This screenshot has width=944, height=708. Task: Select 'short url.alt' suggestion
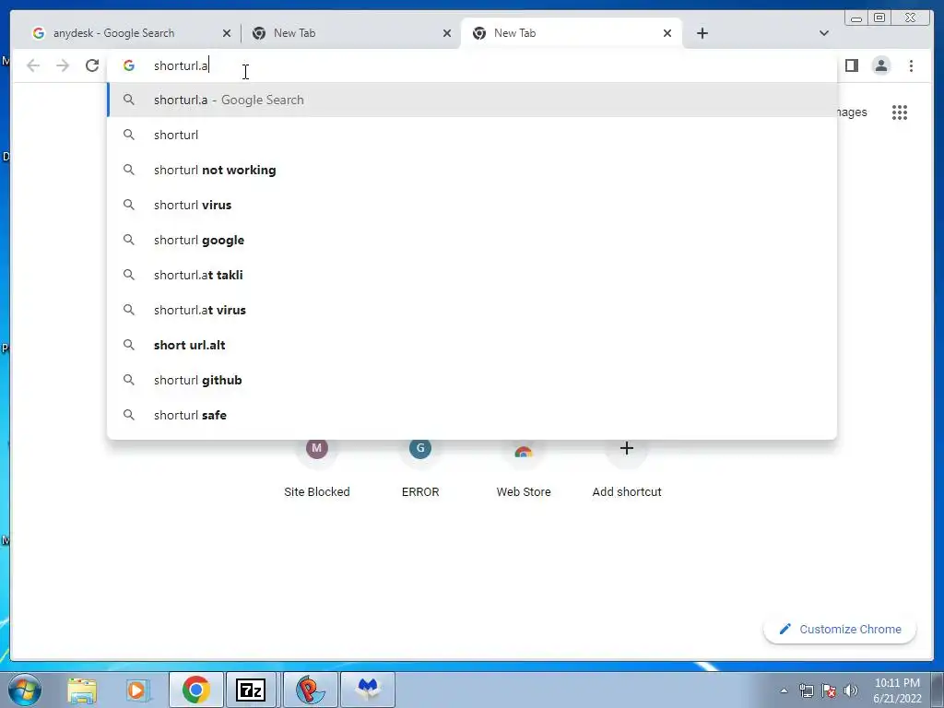[472, 345]
